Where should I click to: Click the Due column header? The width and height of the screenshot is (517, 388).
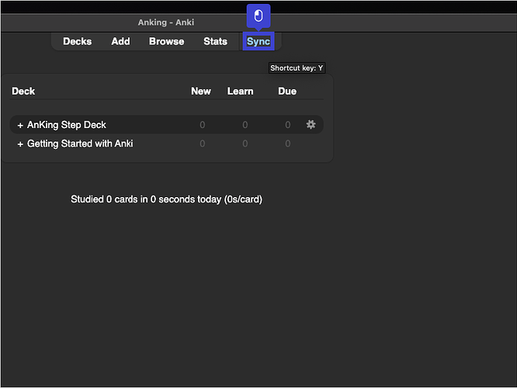(287, 91)
